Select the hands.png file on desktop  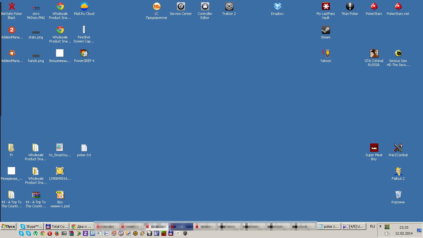[36, 58]
